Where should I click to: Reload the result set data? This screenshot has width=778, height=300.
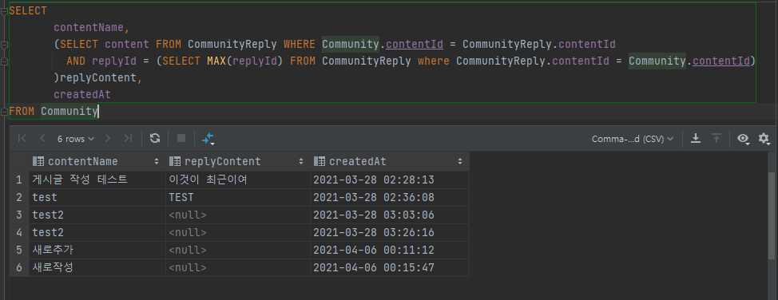pos(155,138)
